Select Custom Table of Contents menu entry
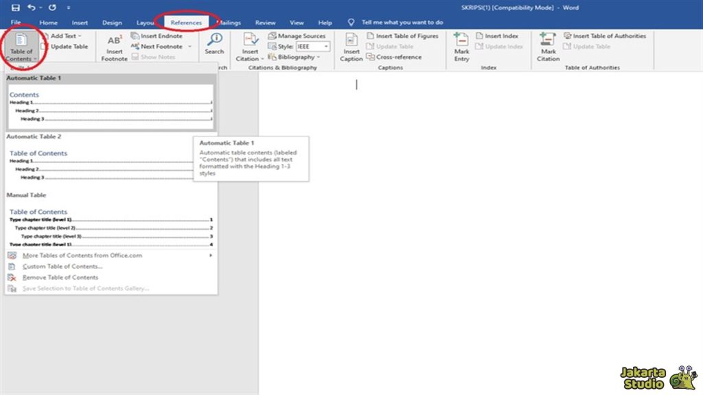The image size is (703, 395). click(62, 267)
